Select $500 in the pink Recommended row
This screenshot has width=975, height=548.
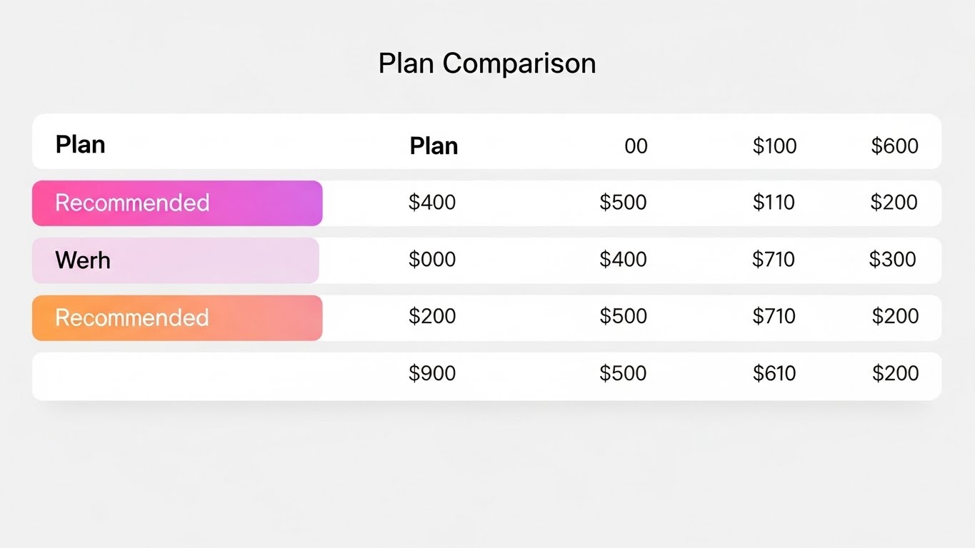click(x=623, y=203)
